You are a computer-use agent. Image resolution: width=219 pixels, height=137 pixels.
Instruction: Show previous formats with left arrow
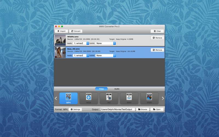56,98
